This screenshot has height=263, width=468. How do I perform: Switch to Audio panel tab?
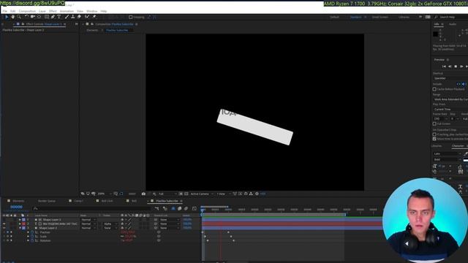[x=453, y=24]
